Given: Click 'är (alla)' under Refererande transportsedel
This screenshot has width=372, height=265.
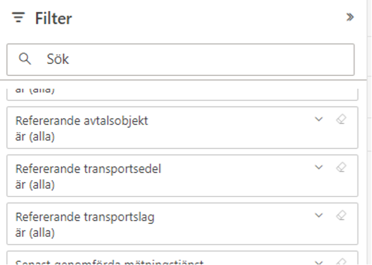Looking at the screenshot, I should click(35, 185).
